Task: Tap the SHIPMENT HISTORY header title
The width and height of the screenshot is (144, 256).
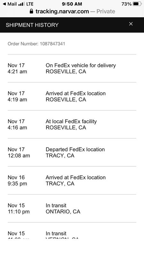Action: pyautogui.click(x=32, y=25)
